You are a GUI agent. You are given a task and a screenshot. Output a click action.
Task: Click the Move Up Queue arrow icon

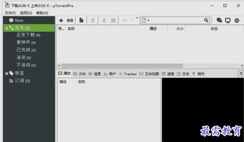point(125,20)
